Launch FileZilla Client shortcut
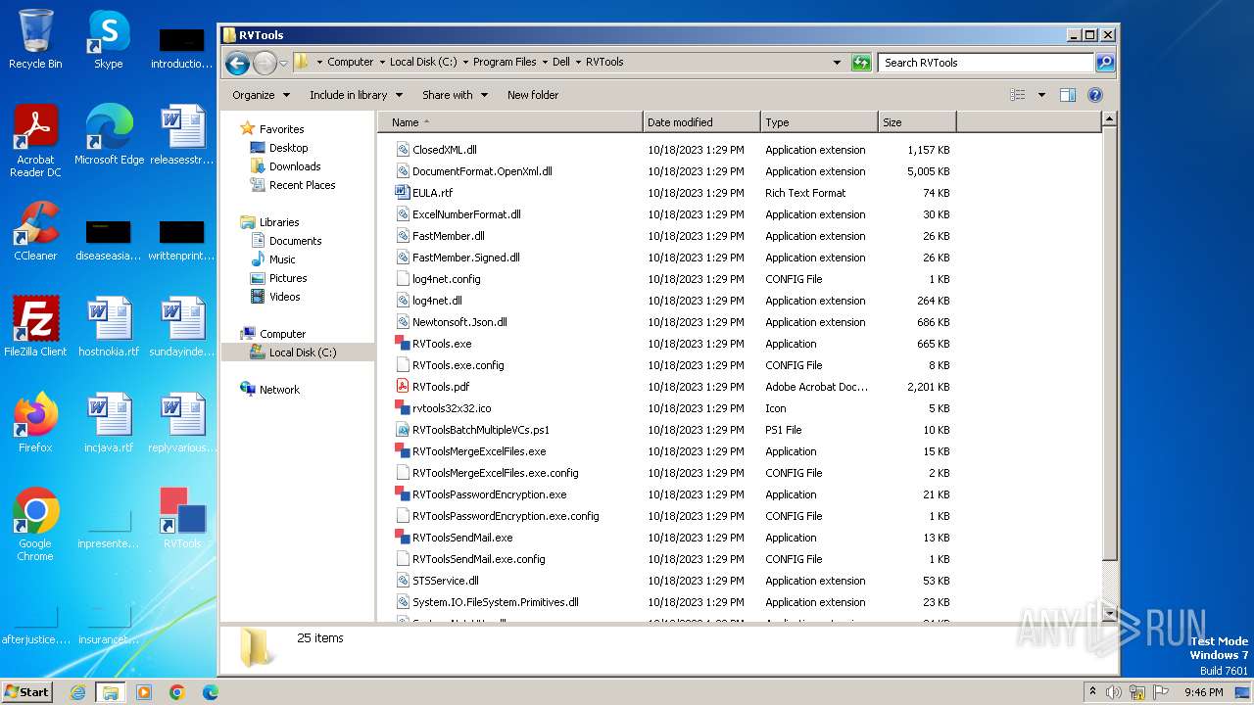 coord(35,327)
